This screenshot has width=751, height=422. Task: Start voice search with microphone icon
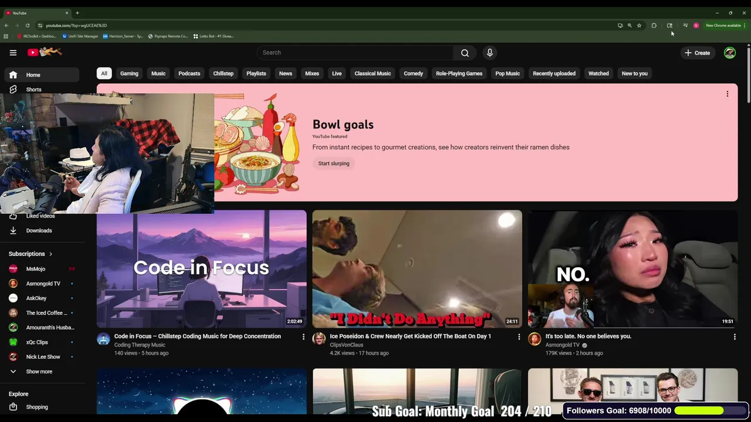[x=490, y=53]
